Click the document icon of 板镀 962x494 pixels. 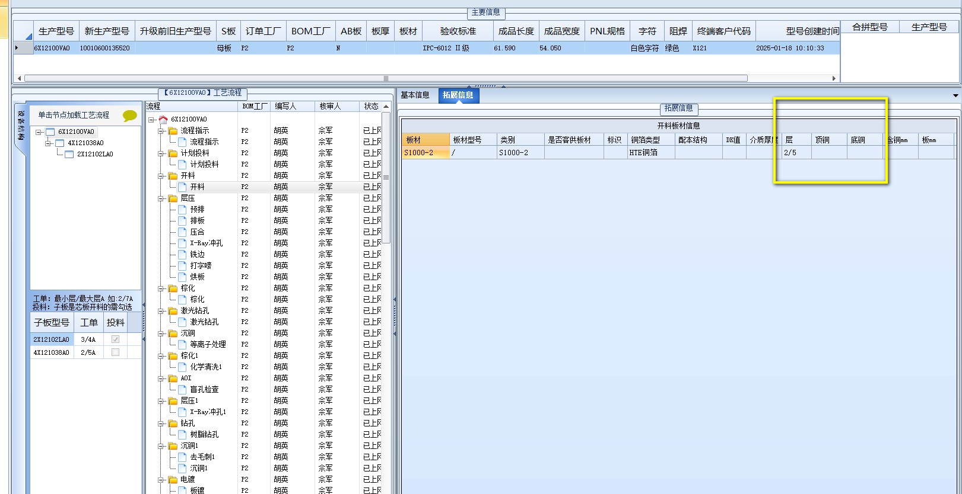pyautogui.click(x=182, y=490)
